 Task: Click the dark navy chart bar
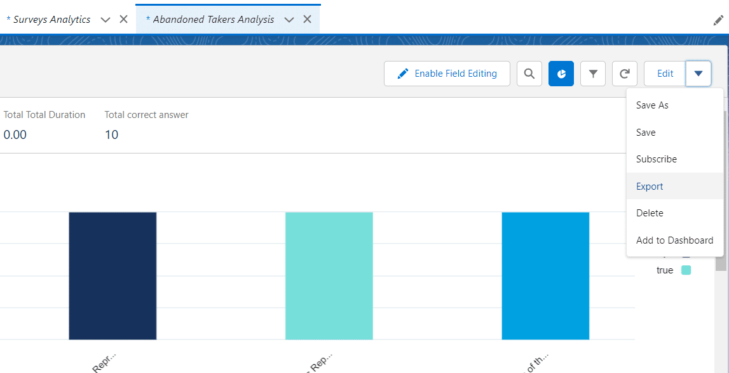pos(112,275)
